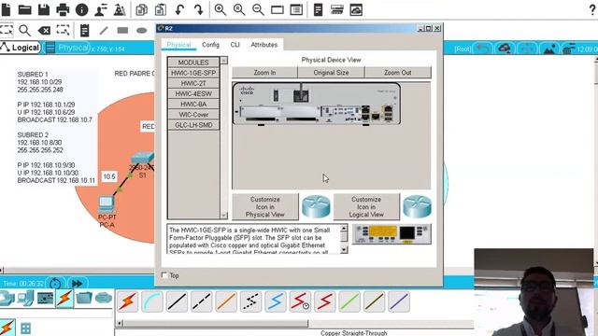598x336 pixels.
Task: Click the Power Cycle Devices button
Action: [x=55, y=284]
